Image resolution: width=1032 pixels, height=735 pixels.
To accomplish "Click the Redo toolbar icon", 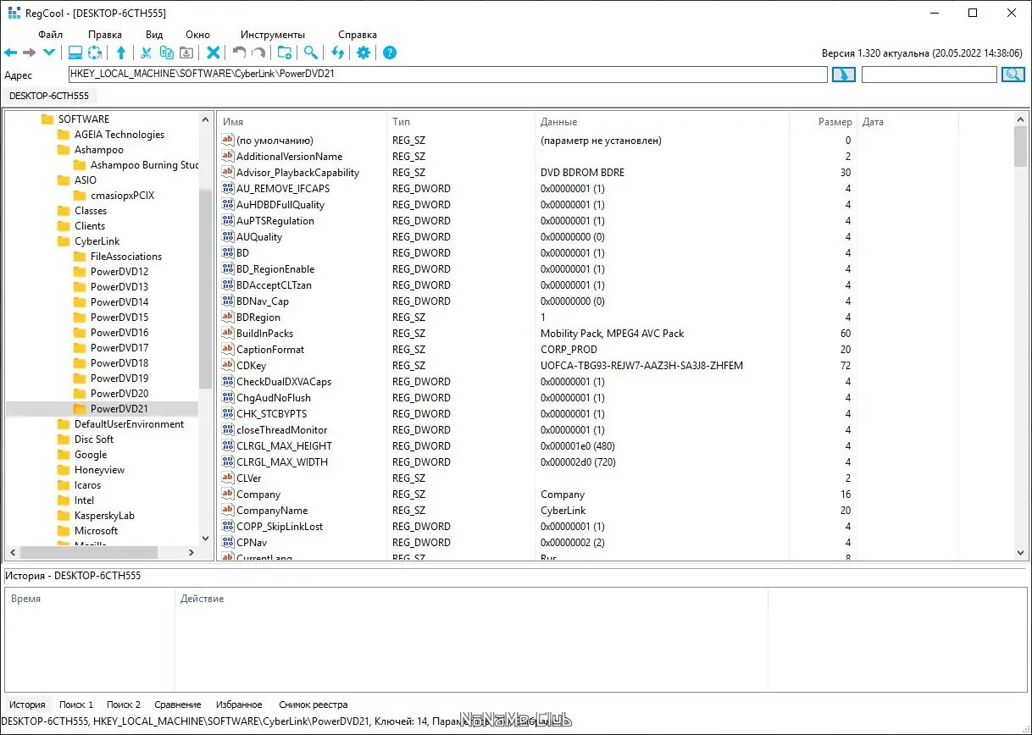I will coord(259,52).
